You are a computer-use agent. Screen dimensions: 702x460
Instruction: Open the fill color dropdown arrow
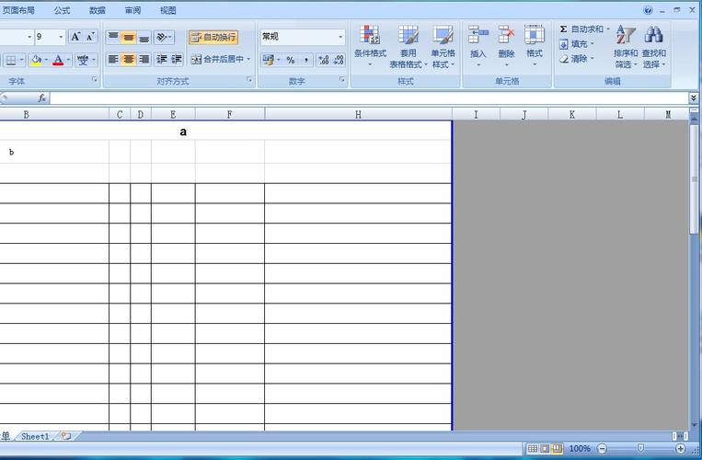(x=46, y=60)
